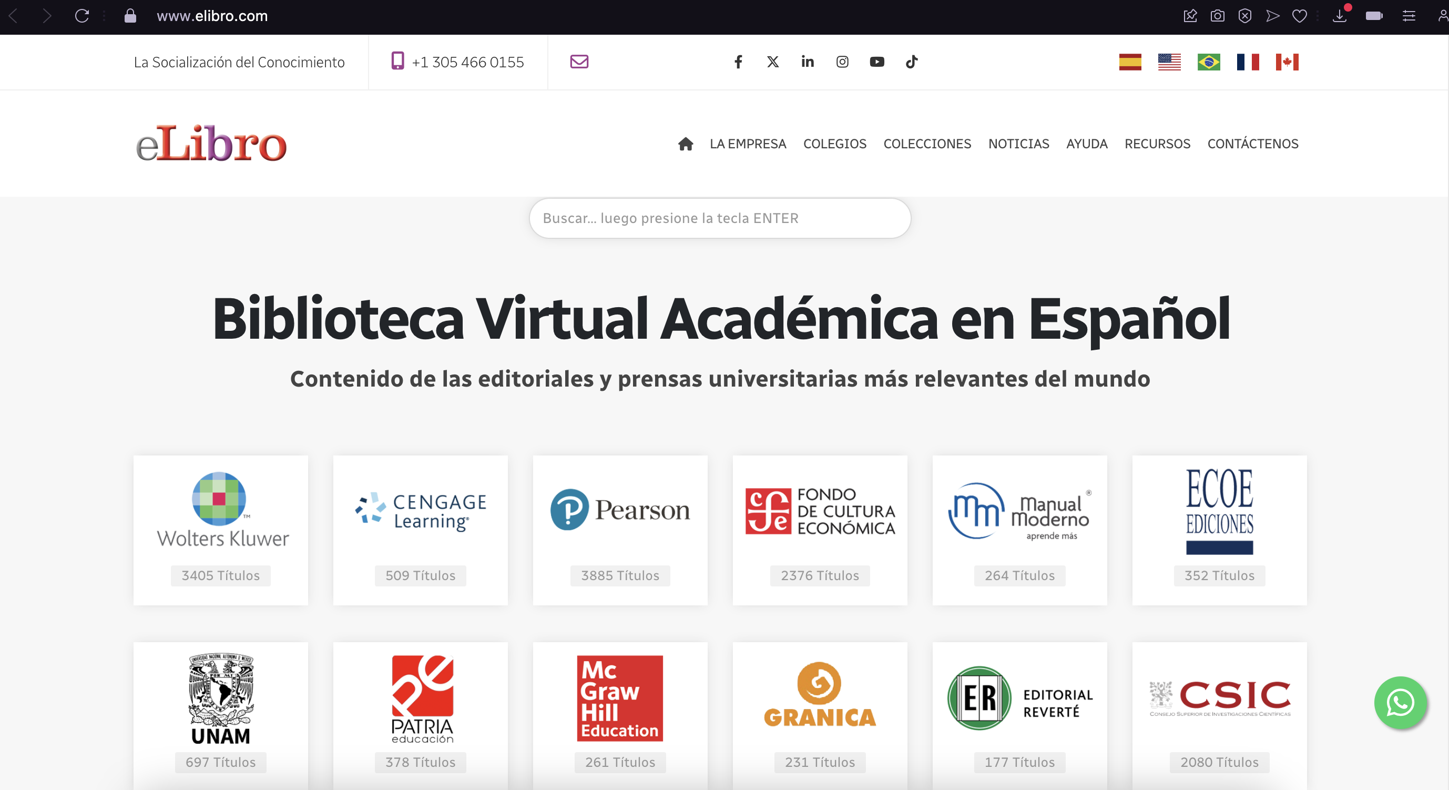Open eLibro's YouTube channel
The height and width of the screenshot is (790, 1449).
[877, 62]
